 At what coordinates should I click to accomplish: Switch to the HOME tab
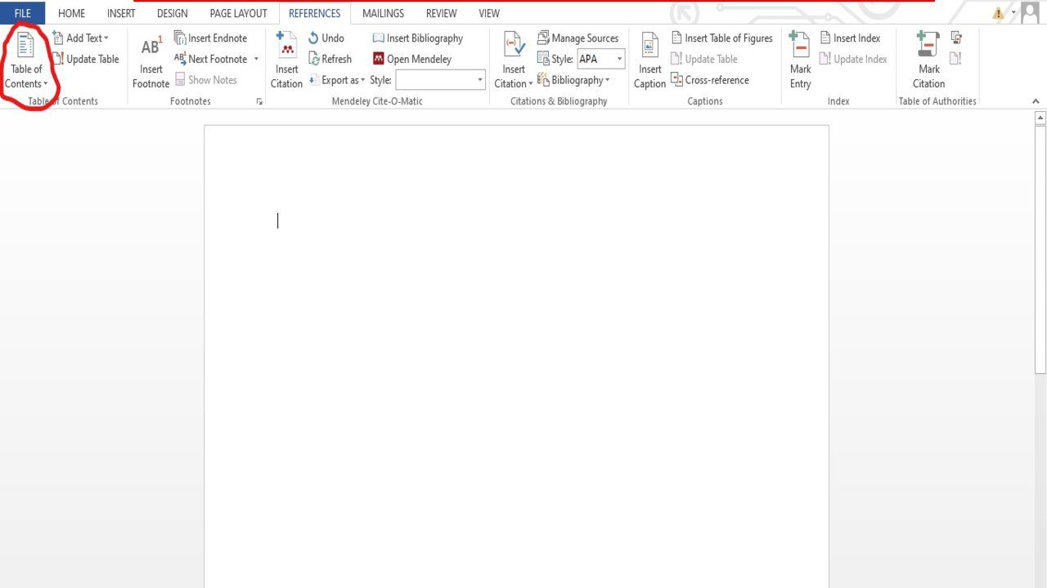71,13
